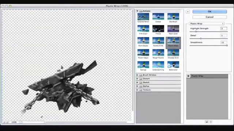The width and height of the screenshot is (234, 131).
Task: Select the Sponge filter thumbnail
Action: tap(143, 65)
